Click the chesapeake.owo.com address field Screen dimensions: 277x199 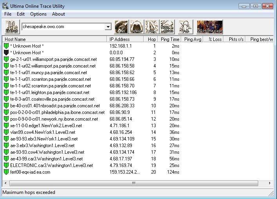[63, 27]
